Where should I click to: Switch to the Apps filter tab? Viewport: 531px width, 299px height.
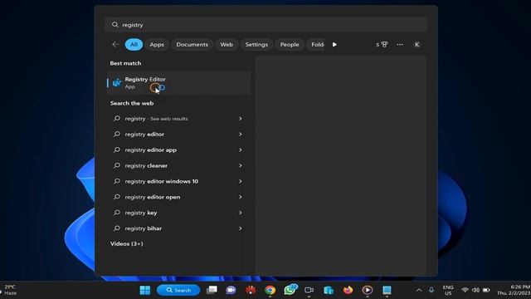click(157, 44)
